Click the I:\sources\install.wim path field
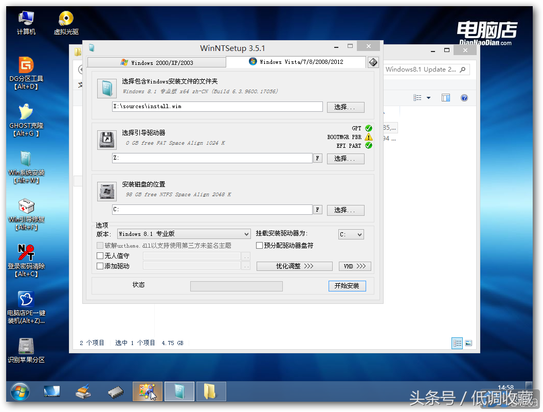The image size is (543, 412). tap(218, 107)
